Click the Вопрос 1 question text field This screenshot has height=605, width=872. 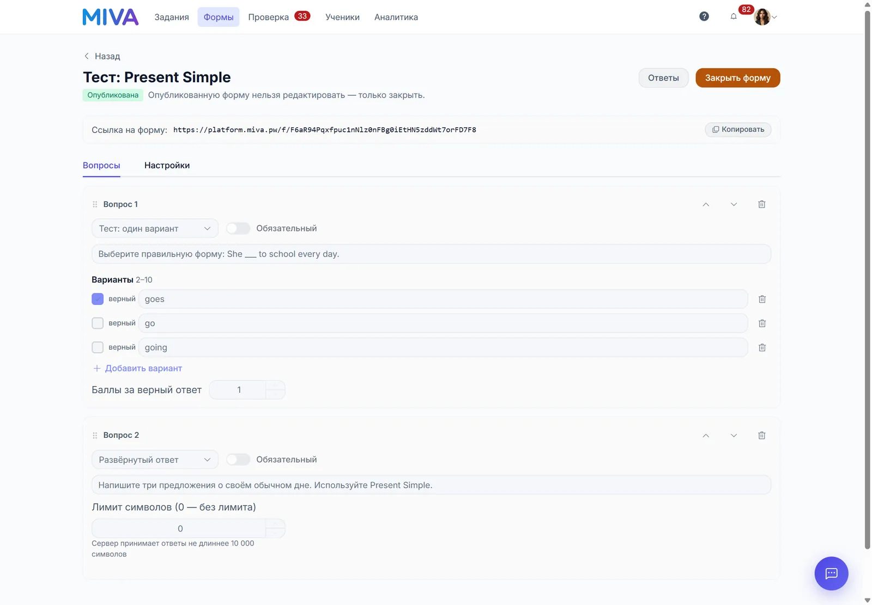431,254
